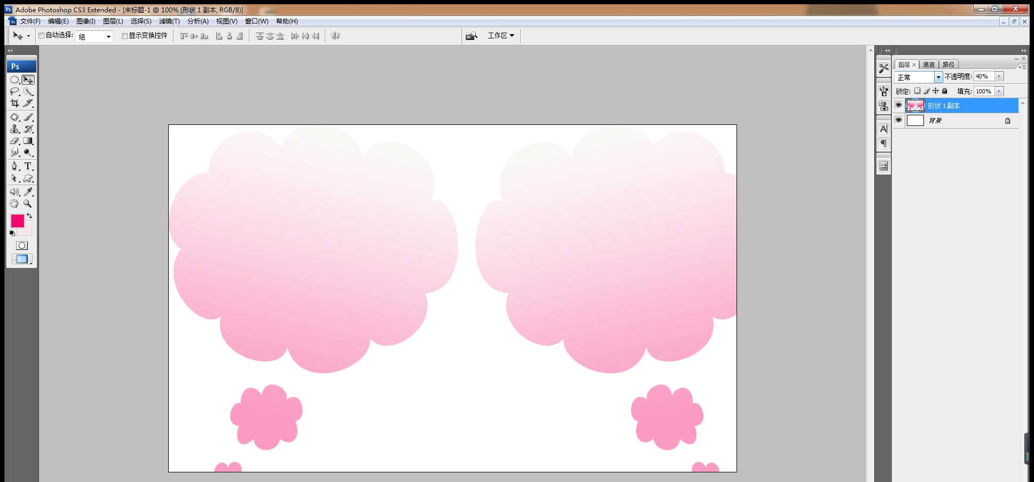Select the Path Selection tool
Viewport: 1034px width, 482px height.
coord(15,178)
